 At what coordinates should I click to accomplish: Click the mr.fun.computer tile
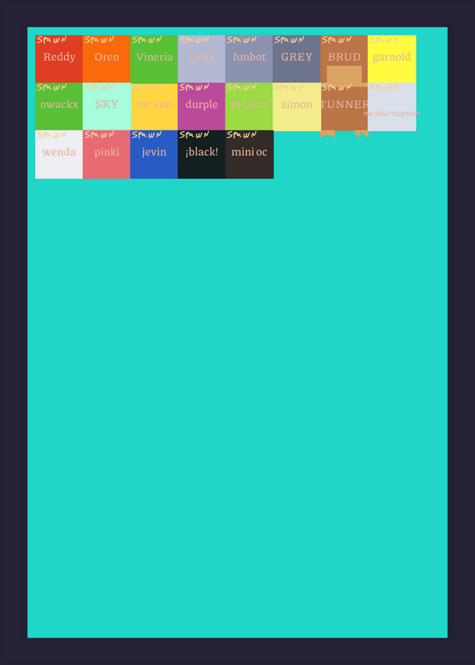tap(392, 106)
